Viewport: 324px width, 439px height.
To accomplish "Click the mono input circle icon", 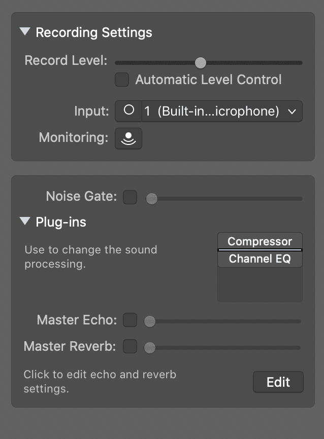I will tap(129, 111).
